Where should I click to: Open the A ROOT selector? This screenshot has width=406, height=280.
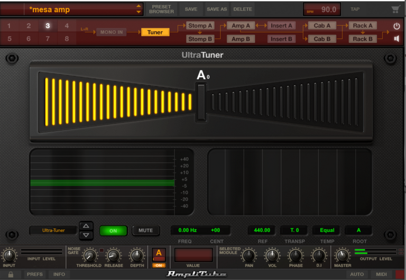pos(358,230)
